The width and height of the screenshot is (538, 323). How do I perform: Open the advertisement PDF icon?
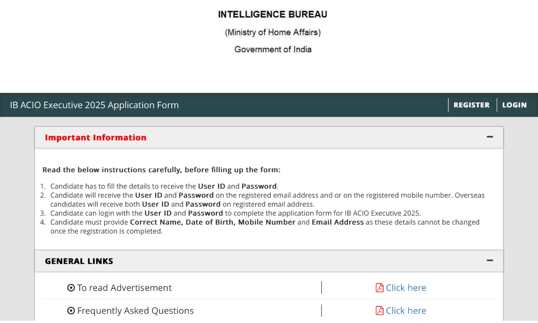379,288
